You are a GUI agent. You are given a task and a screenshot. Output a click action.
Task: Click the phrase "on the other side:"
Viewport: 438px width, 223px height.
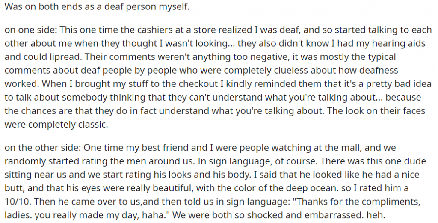coord(43,148)
